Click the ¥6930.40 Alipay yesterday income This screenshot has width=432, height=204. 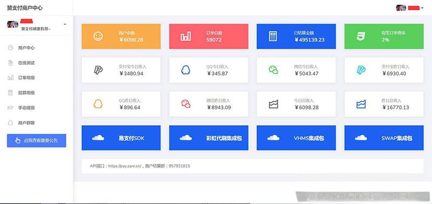[394, 73]
